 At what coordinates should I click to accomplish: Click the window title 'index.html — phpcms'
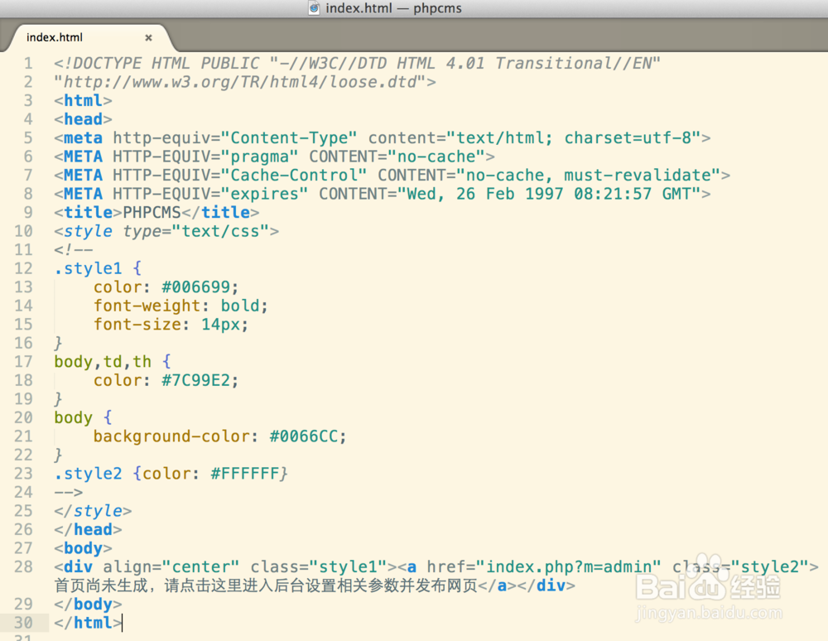coord(393,8)
